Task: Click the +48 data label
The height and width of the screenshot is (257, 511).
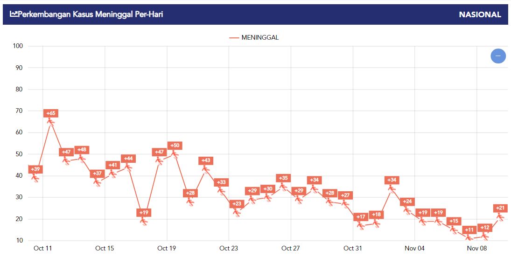Action: point(82,150)
